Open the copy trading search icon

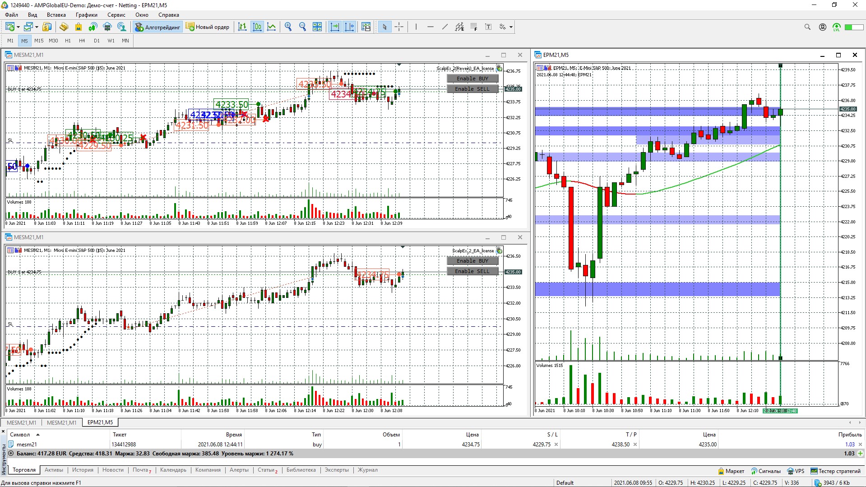(122, 27)
